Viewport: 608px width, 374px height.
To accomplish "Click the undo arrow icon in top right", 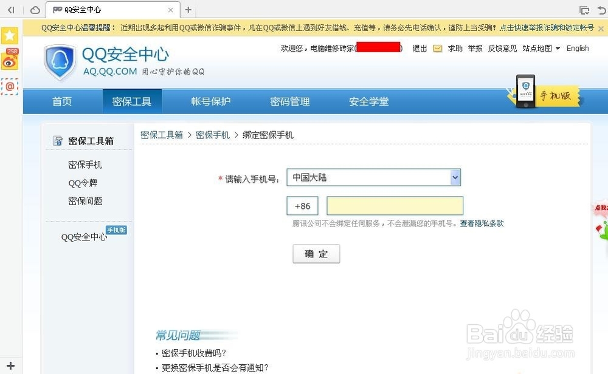I will point(602,10).
